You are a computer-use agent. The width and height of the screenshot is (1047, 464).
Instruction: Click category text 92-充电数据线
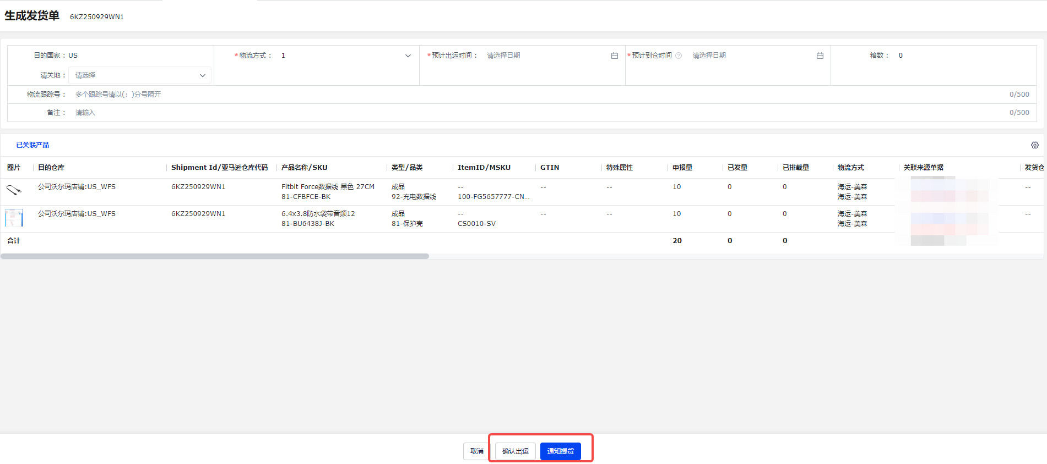click(414, 197)
